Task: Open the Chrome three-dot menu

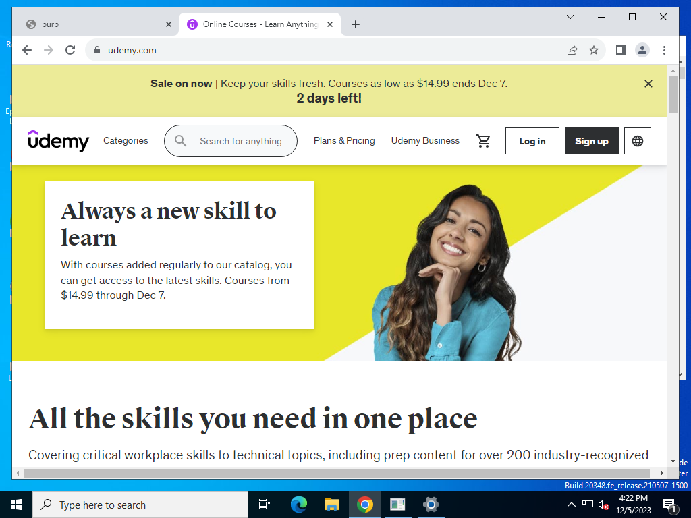Action: (x=664, y=50)
